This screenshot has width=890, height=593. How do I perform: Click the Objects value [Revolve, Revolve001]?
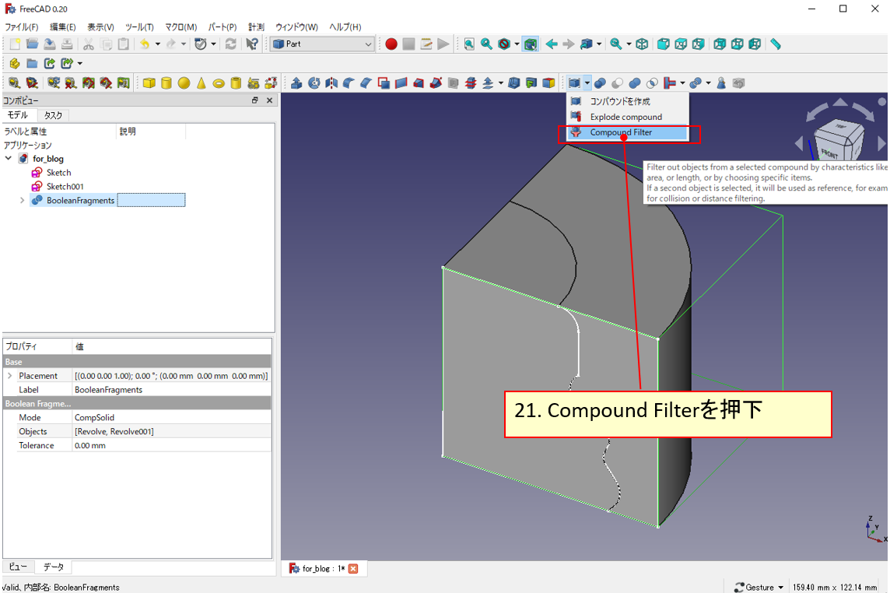172,431
